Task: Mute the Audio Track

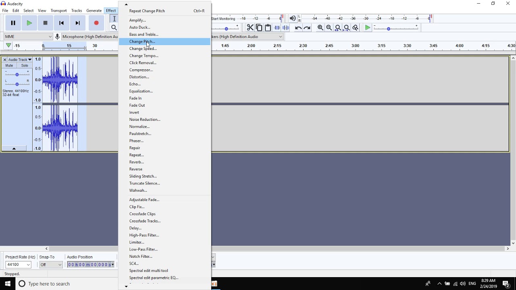Action: click(9, 66)
